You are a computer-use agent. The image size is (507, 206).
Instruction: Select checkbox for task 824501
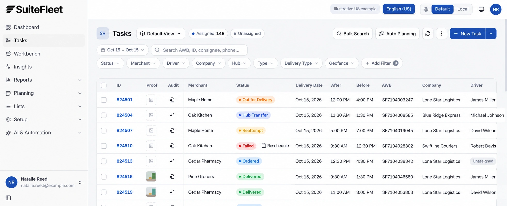pos(104,100)
